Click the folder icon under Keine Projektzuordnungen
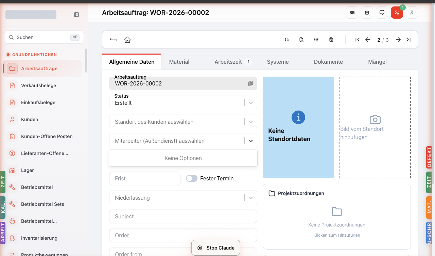Viewport: 435px width, 256px height. click(x=337, y=212)
